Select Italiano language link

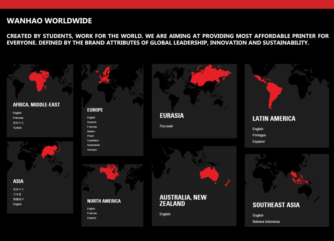(91, 131)
